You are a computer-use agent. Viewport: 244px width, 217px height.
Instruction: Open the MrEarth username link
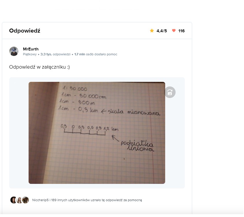31,49
